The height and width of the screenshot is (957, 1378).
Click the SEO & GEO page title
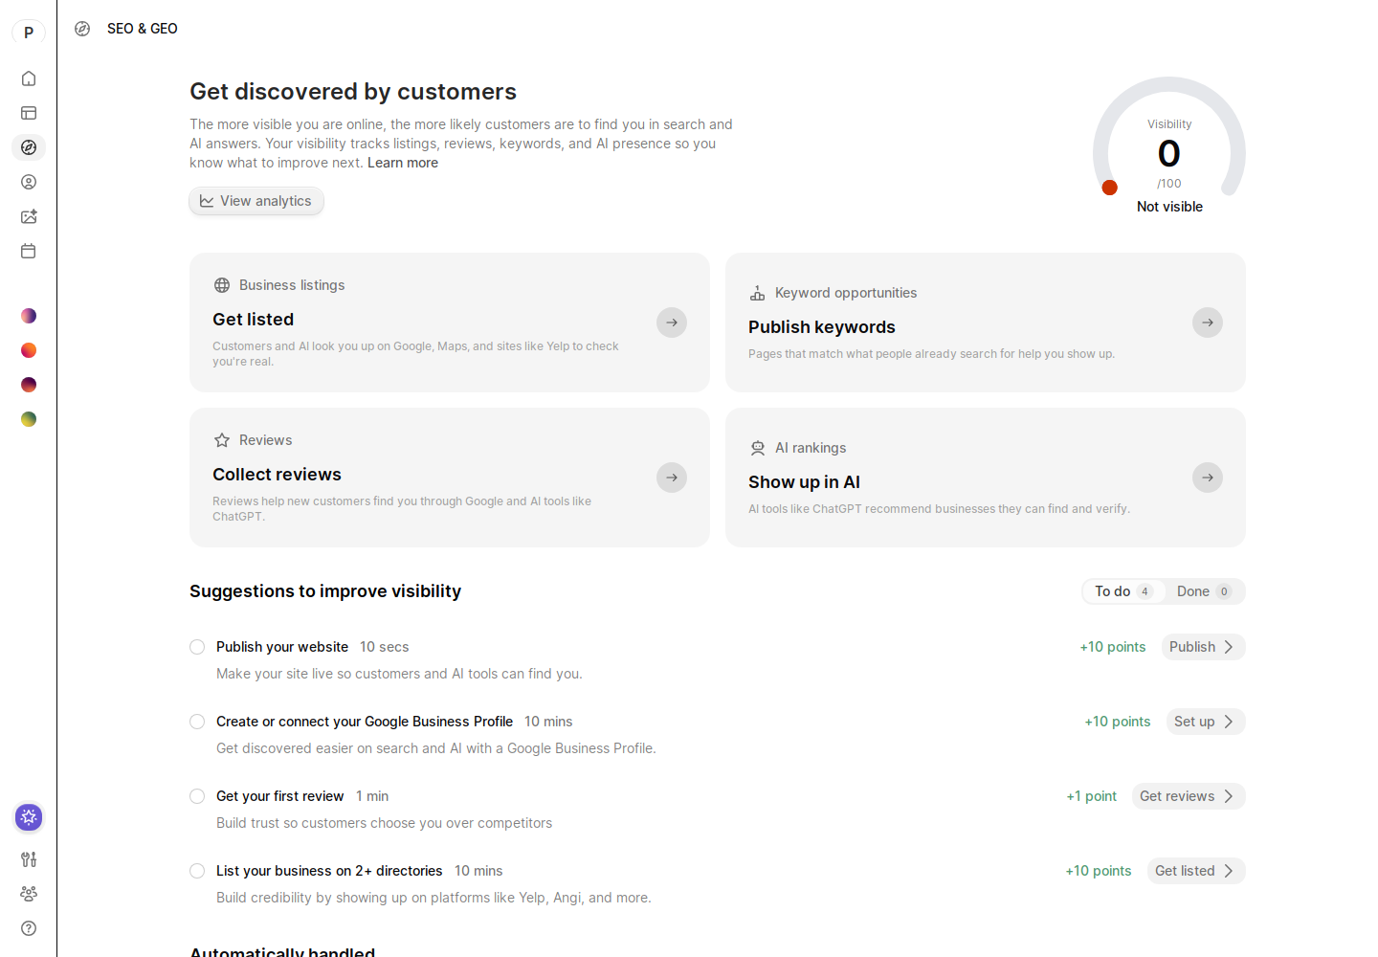143,29
